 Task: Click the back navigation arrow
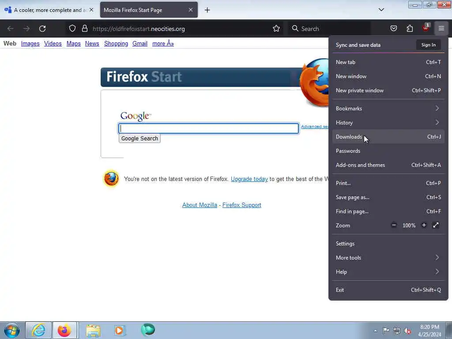coord(11,29)
